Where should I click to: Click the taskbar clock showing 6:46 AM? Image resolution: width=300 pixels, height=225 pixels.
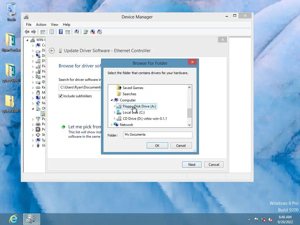(285, 219)
